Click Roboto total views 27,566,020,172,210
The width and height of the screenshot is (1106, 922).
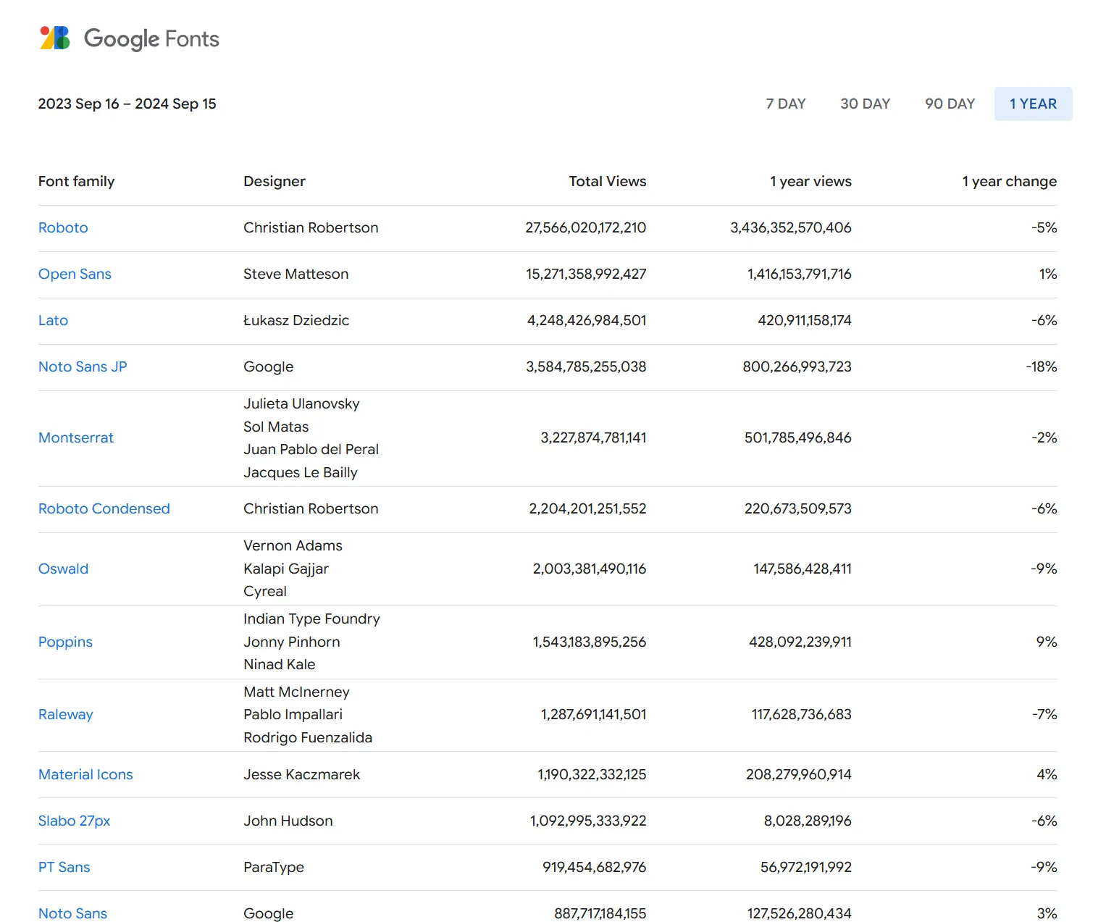point(585,227)
